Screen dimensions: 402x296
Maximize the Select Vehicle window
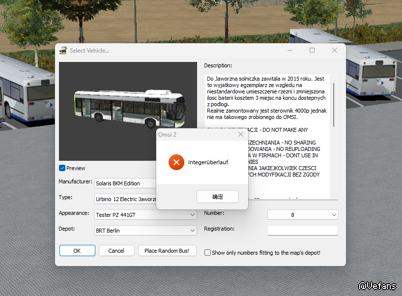(312, 50)
